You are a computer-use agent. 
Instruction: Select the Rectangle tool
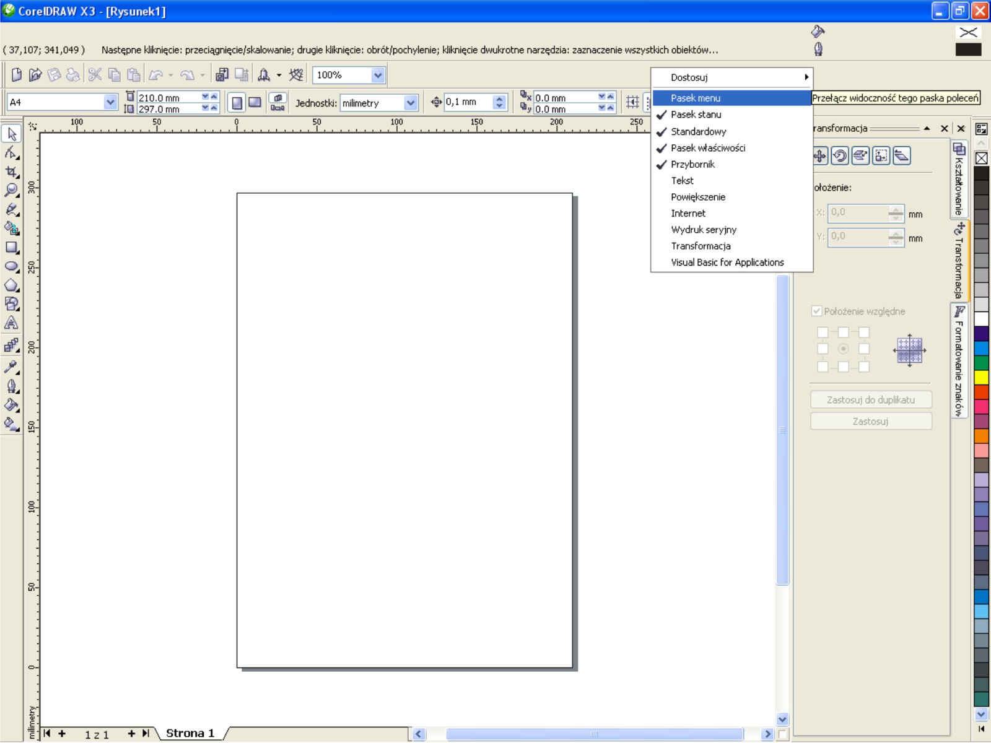tap(11, 248)
